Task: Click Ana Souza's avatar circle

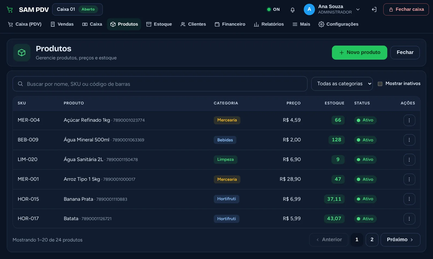Action: tap(309, 9)
